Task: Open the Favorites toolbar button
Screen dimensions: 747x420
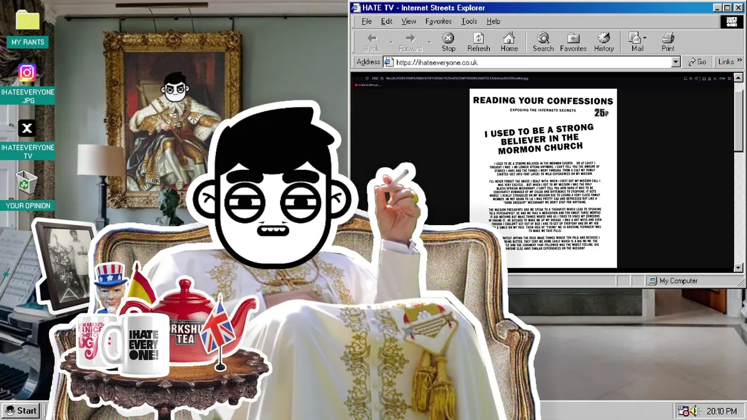Action: coord(573,42)
